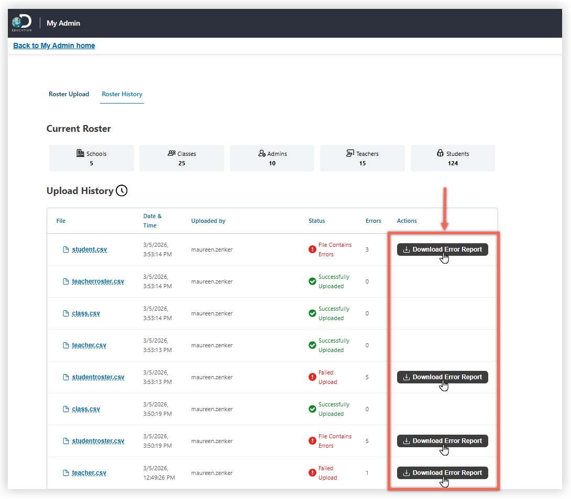
Task: Click the red error icon in student.csv row
Action: (x=312, y=249)
